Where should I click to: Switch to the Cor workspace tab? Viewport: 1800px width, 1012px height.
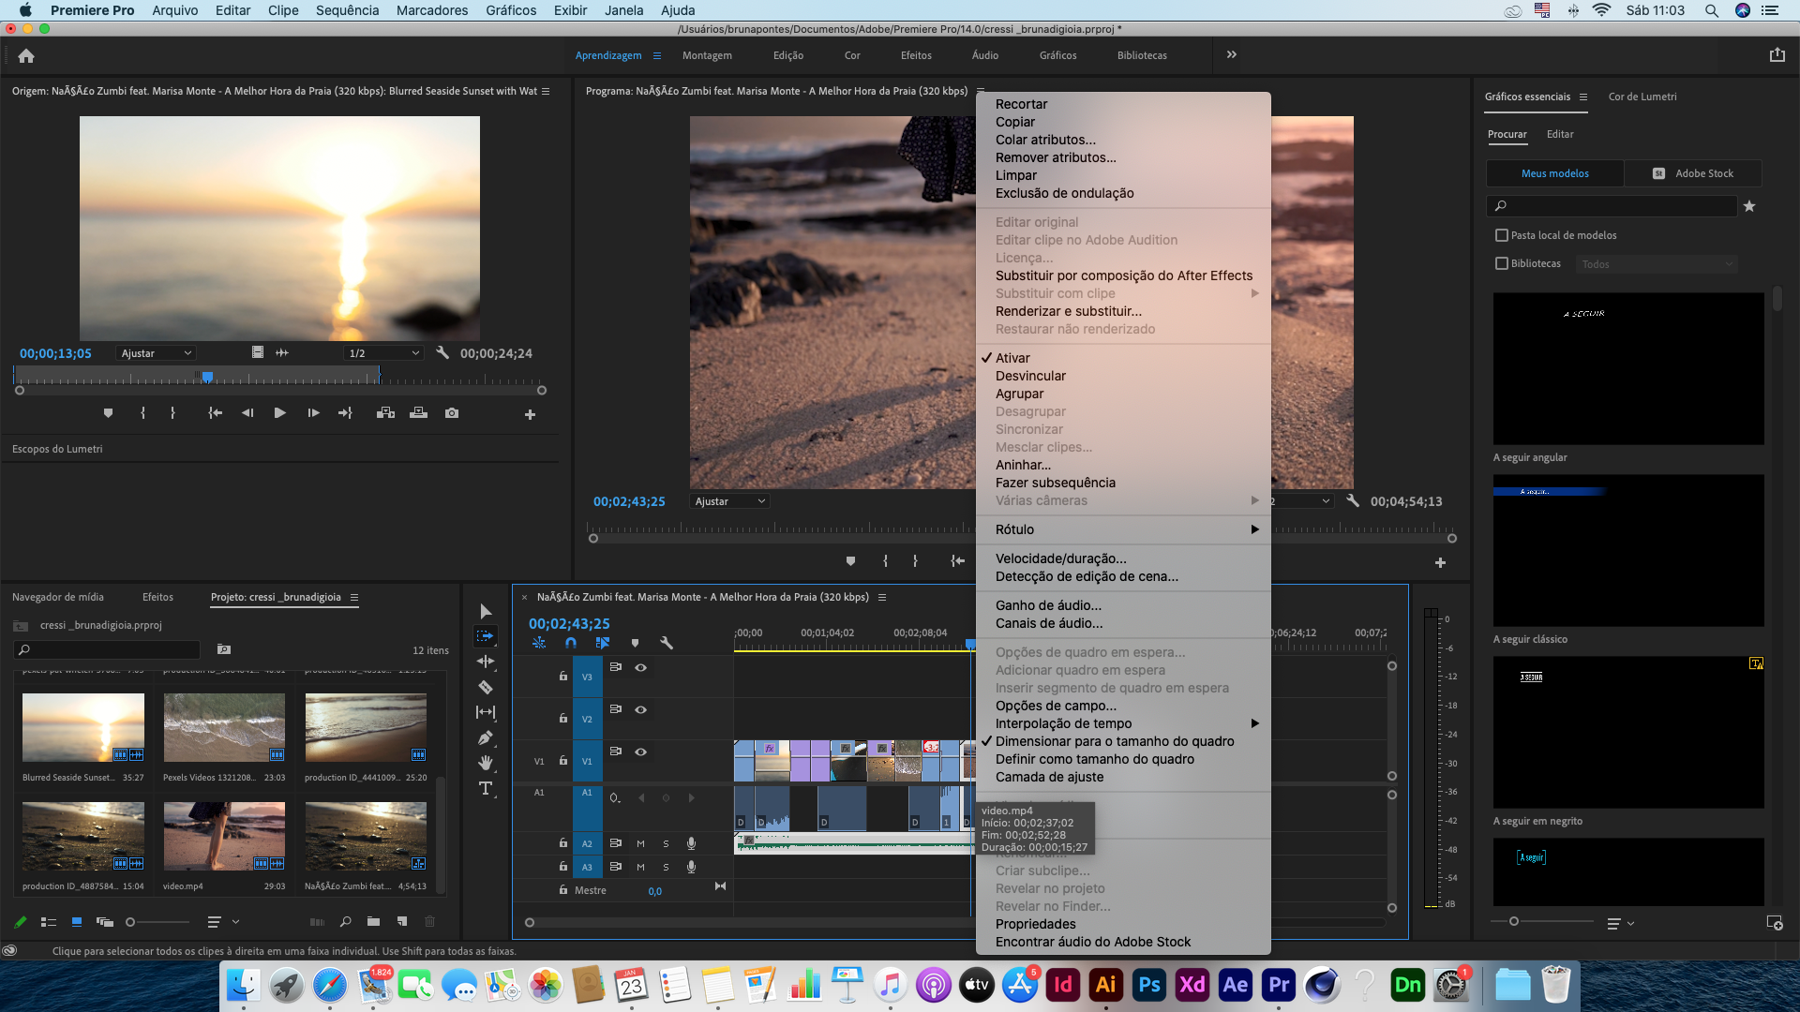pyautogui.click(x=851, y=54)
